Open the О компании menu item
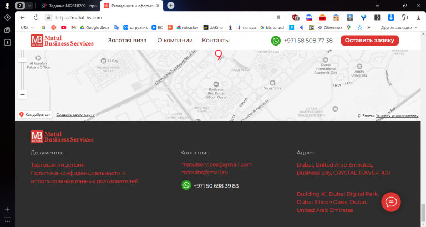 (175, 40)
